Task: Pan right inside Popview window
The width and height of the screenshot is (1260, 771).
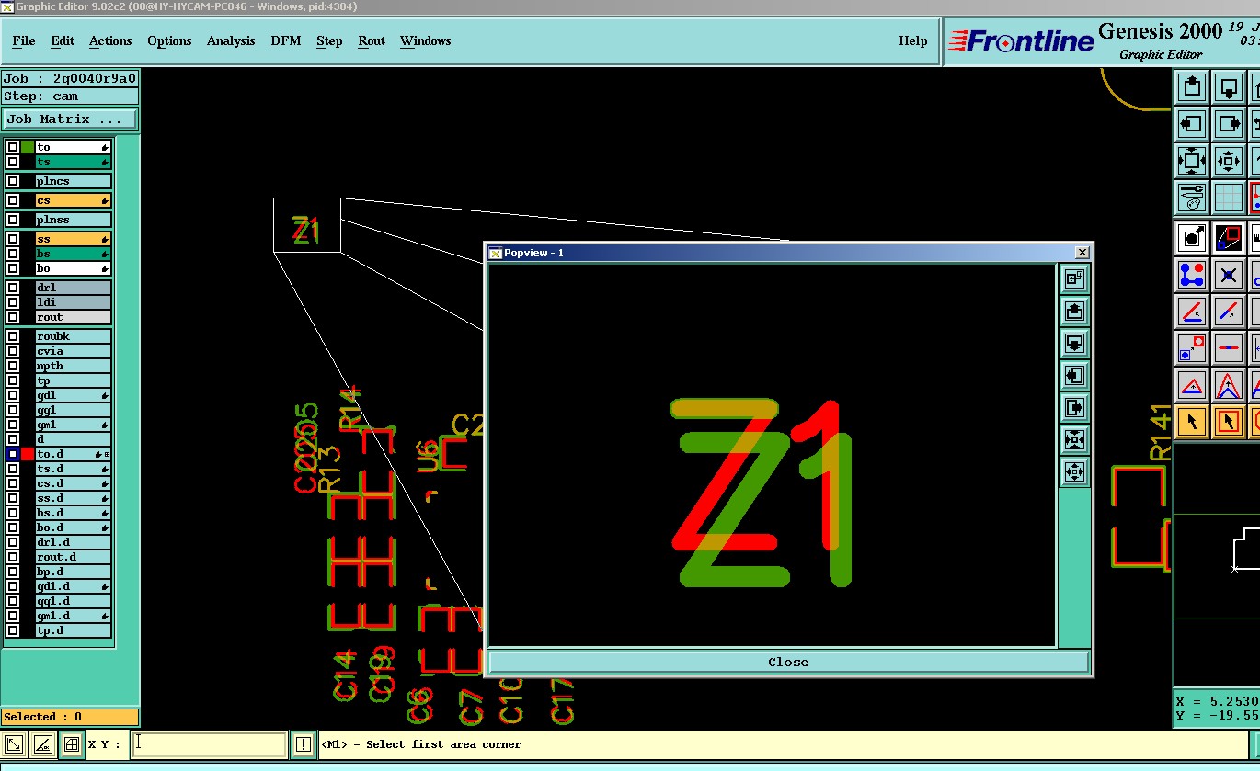Action: click(x=1074, y=407)
